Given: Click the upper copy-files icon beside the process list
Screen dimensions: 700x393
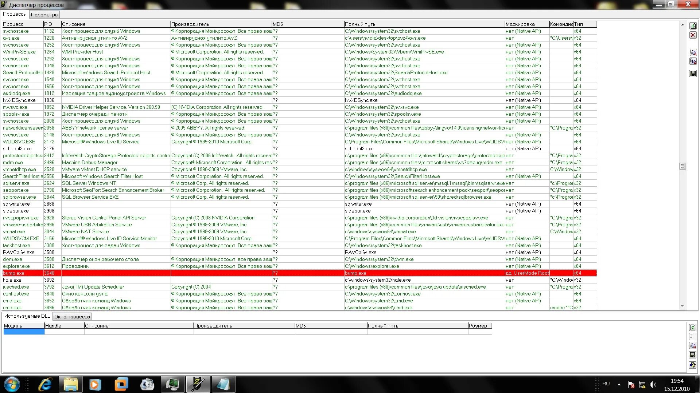Looking at the screenshot, I should [693, 52].
